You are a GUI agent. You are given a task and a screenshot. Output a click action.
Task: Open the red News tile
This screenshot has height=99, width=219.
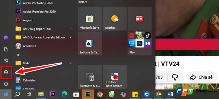click(140, 19)
